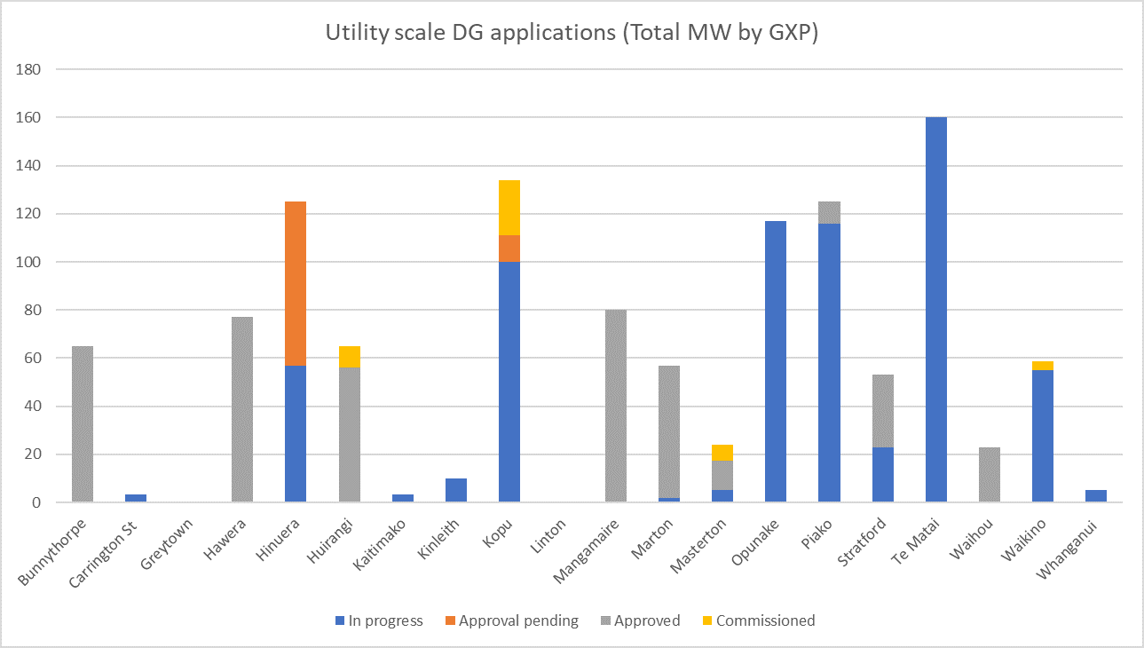Click the gray segment on Piako bar
1144x648 pixels.
pos(829,211)
